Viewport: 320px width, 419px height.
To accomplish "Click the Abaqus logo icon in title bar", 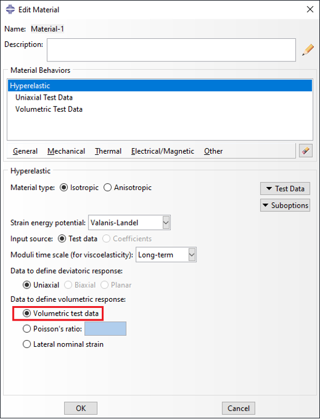I will click(x=10, y=9).
